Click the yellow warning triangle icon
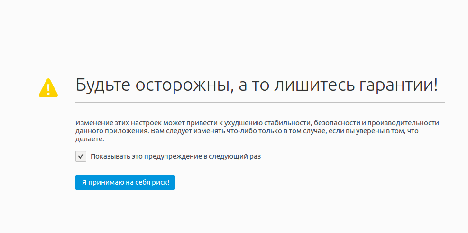Image resolution: width=468 pixels, height=233 pixels. 48,87
